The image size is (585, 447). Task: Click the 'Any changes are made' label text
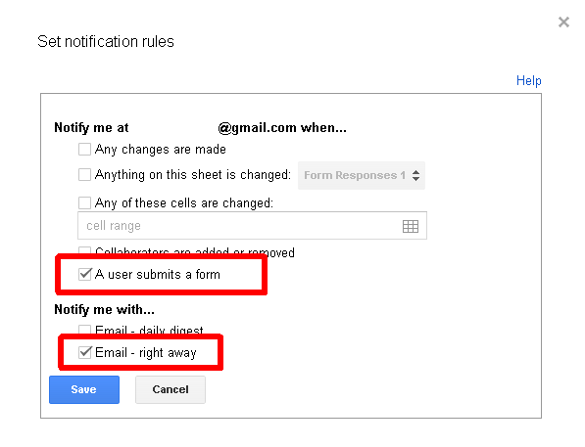[x=161, y=150]
